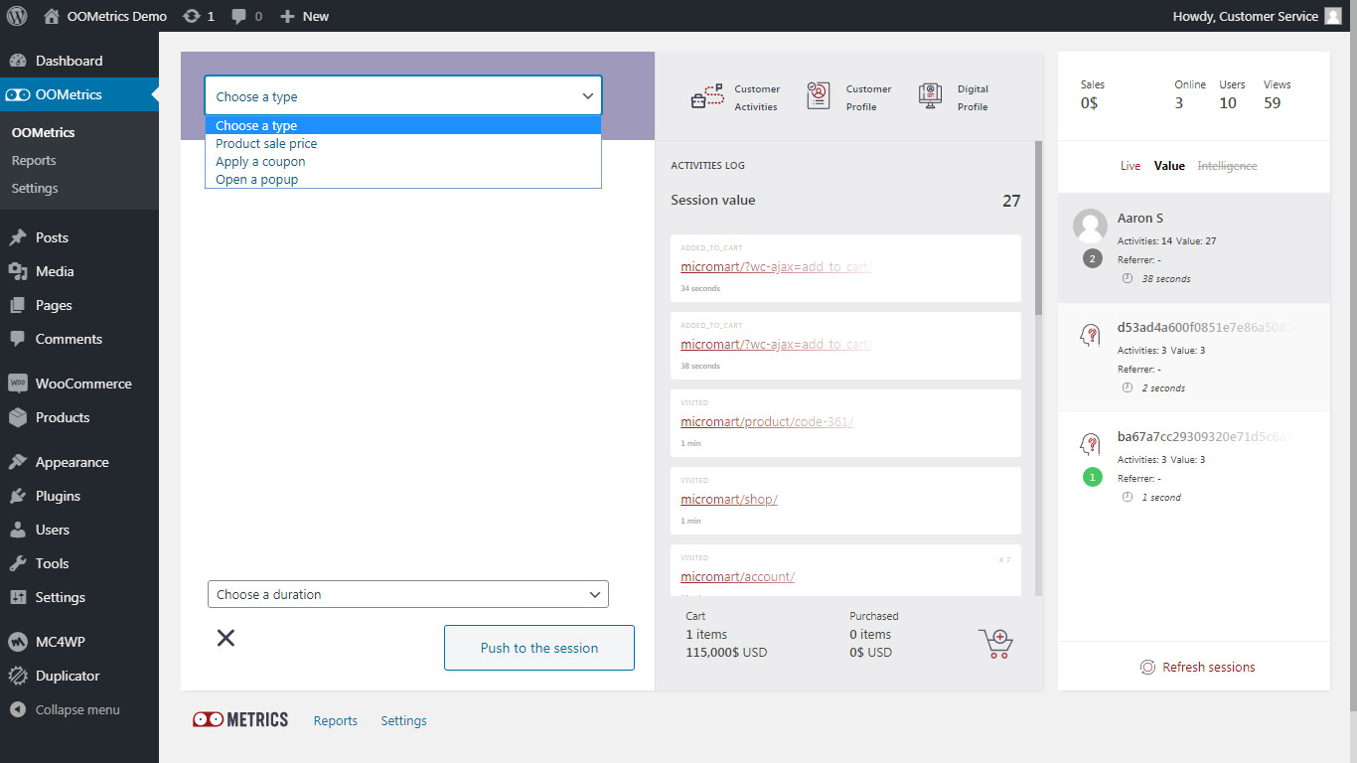Image resolution: width=1357 pixels, height=763 pixels.
Task: Click the add-to-cart icon near Purchased
Action: tap(995, 643)
